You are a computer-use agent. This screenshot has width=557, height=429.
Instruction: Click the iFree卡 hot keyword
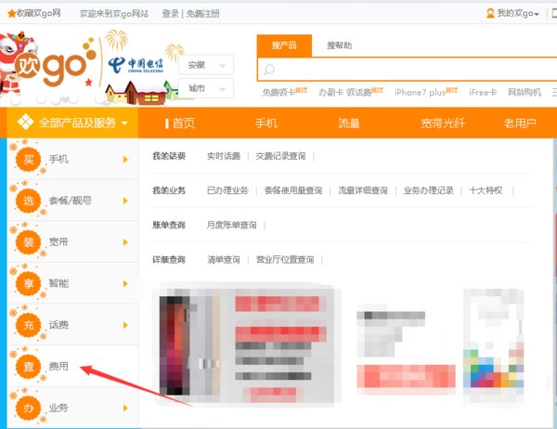pos(483,93)
